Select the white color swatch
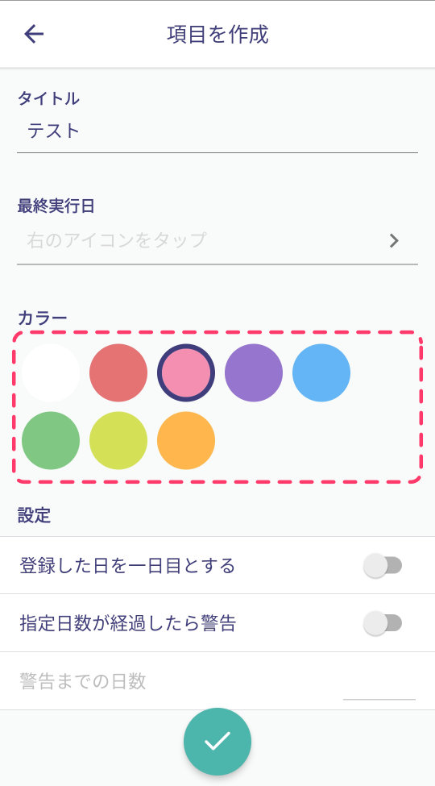Screen dimensions: 435x786 [x=51, y=372]
